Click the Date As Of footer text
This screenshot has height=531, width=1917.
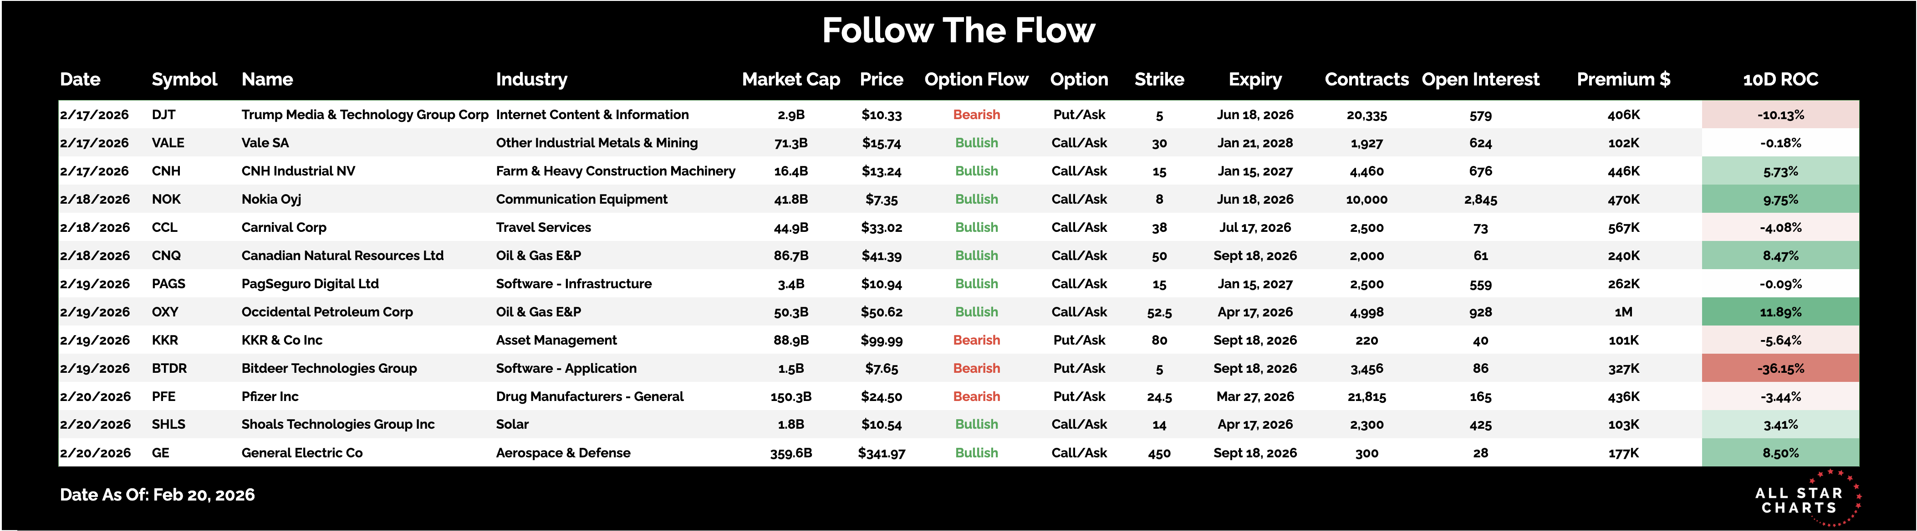coord(157,495)
